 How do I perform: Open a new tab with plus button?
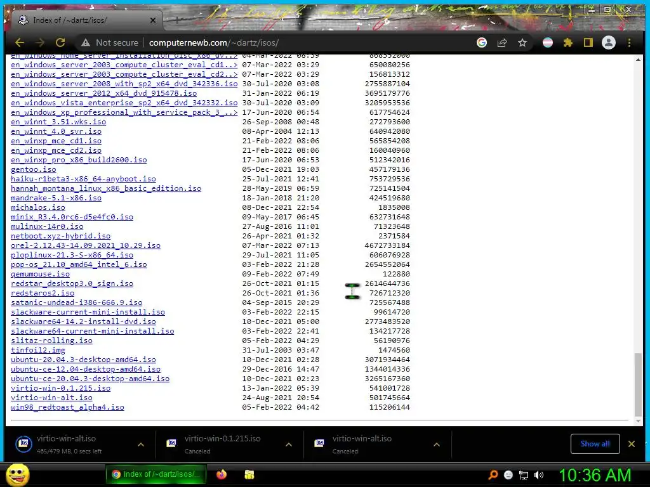click(x=177, y=20)
